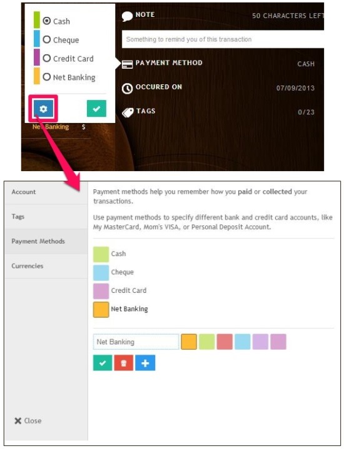
Task: Click the clock icon beside Occured On
Action: point(127,89)
